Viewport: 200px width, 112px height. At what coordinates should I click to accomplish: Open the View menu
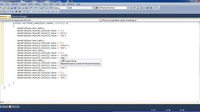coord(7,4)
